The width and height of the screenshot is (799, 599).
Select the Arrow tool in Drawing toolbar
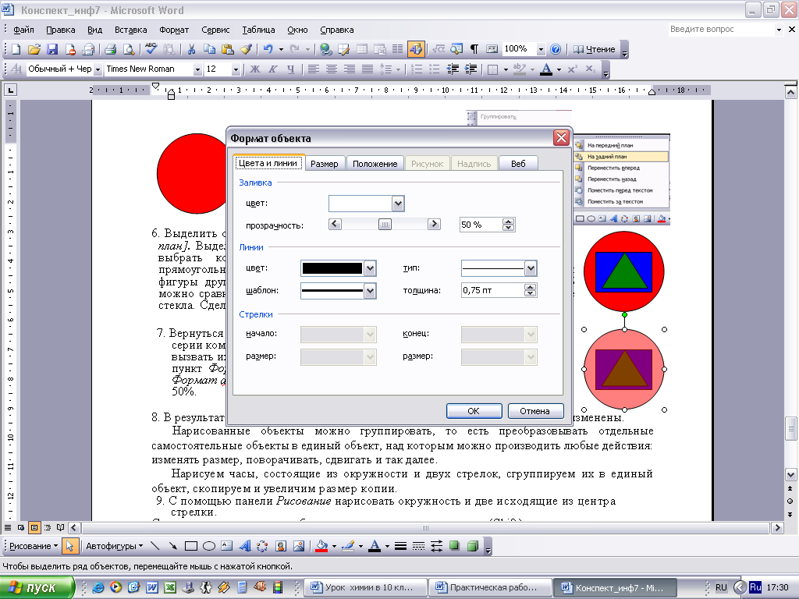click(173, 546)
